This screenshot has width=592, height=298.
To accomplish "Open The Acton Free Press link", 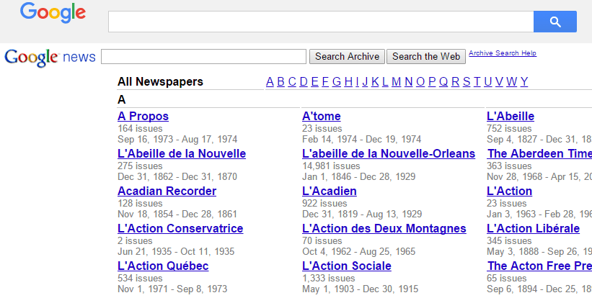I will pyautogui.click(x=539, y=266).
